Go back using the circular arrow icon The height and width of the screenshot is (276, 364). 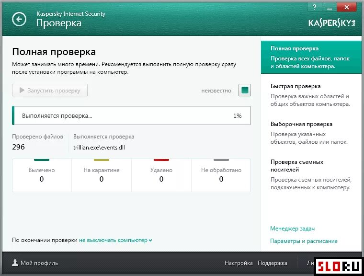(19, 19)
